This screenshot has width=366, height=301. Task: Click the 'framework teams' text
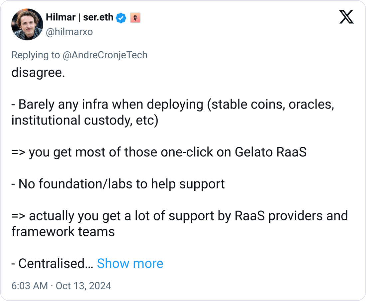pos(63,232)
